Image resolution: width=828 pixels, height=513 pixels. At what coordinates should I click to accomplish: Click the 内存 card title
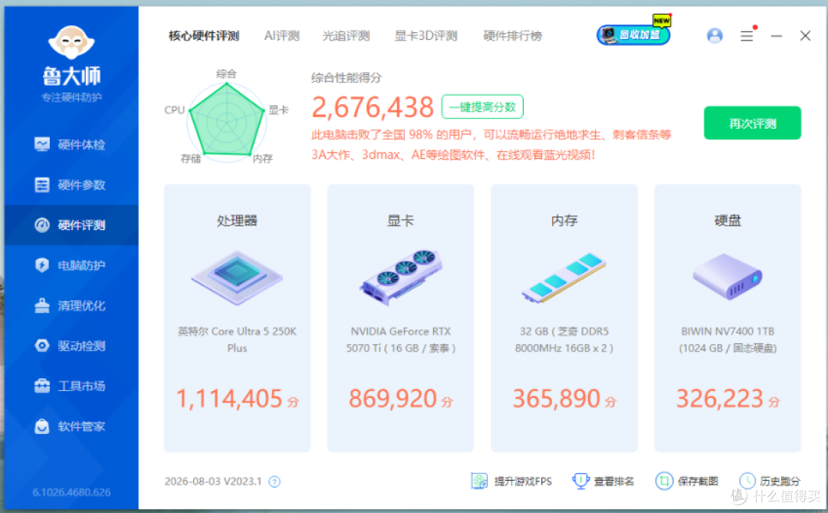[564, 221]
